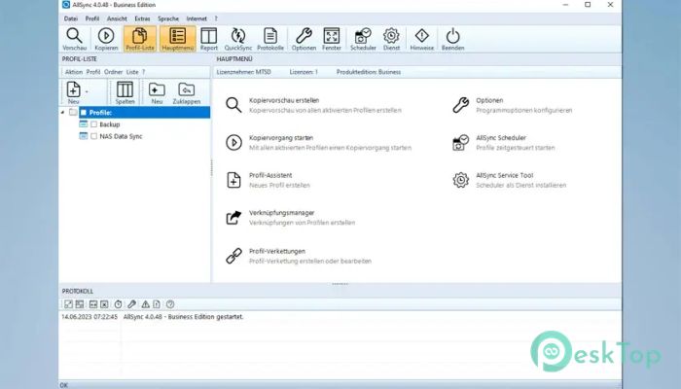Screen dimensions: 681x389
Task: Open the Ordner menu in Profil-Liste
Action: 114,72
